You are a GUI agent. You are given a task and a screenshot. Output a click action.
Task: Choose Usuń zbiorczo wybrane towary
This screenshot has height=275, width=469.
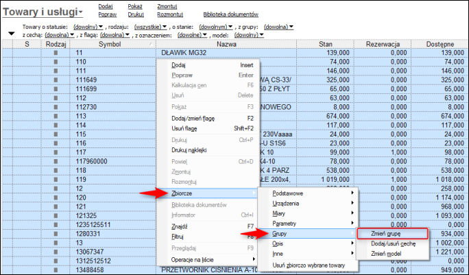(x=309, y=265)
